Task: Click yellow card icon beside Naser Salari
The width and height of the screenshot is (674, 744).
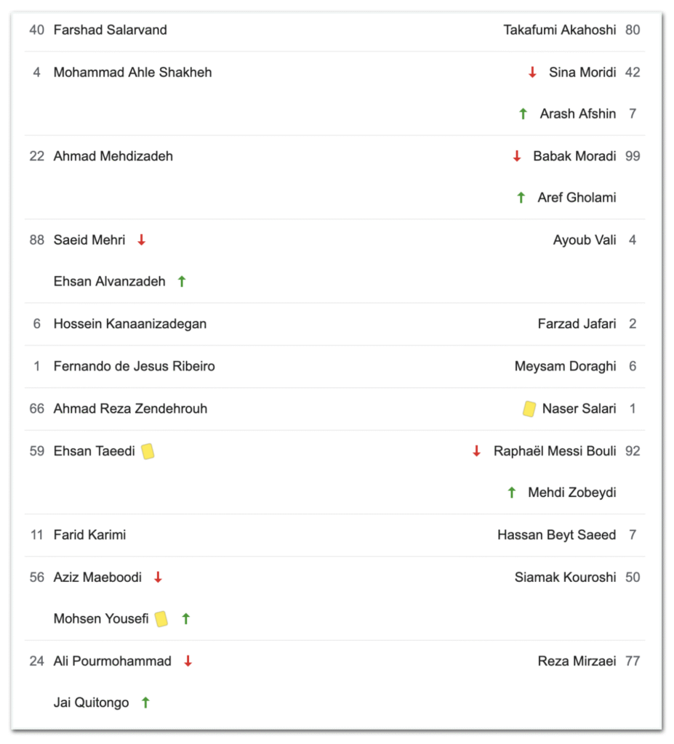Action: pos(529,408)
